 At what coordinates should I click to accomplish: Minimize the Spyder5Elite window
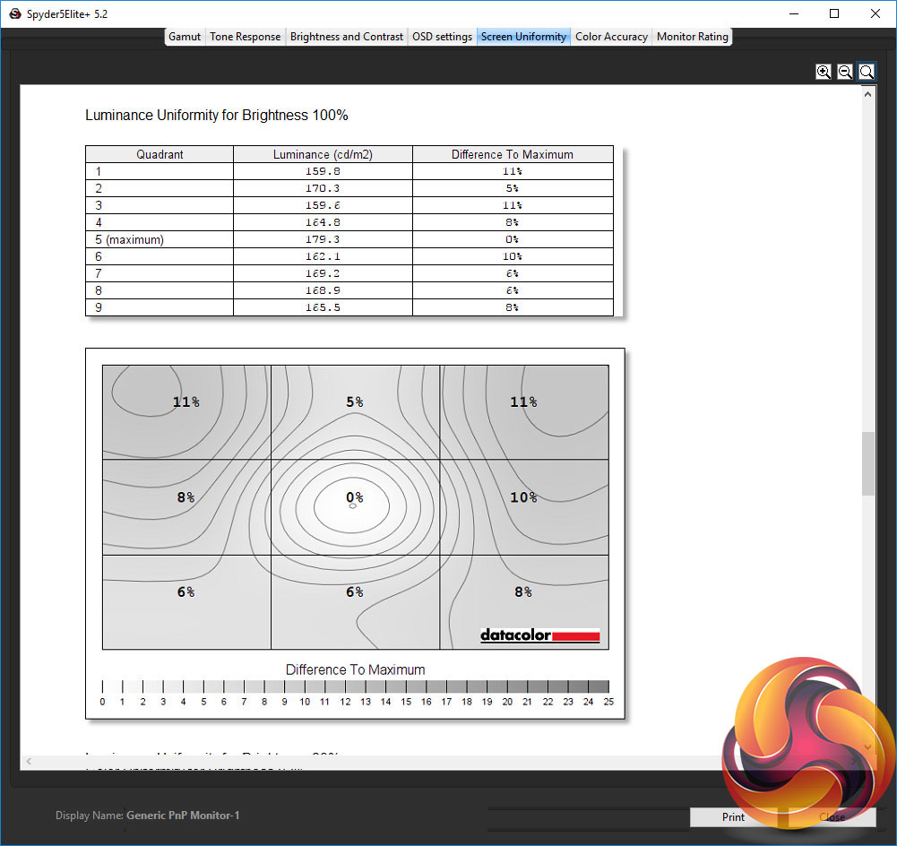tap(793, 13)
